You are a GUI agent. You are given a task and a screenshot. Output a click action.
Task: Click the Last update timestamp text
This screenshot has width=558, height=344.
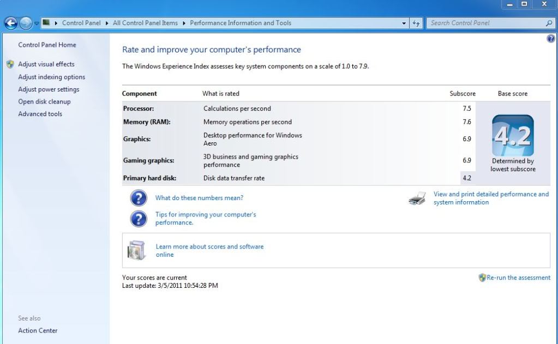pos(170,286)
